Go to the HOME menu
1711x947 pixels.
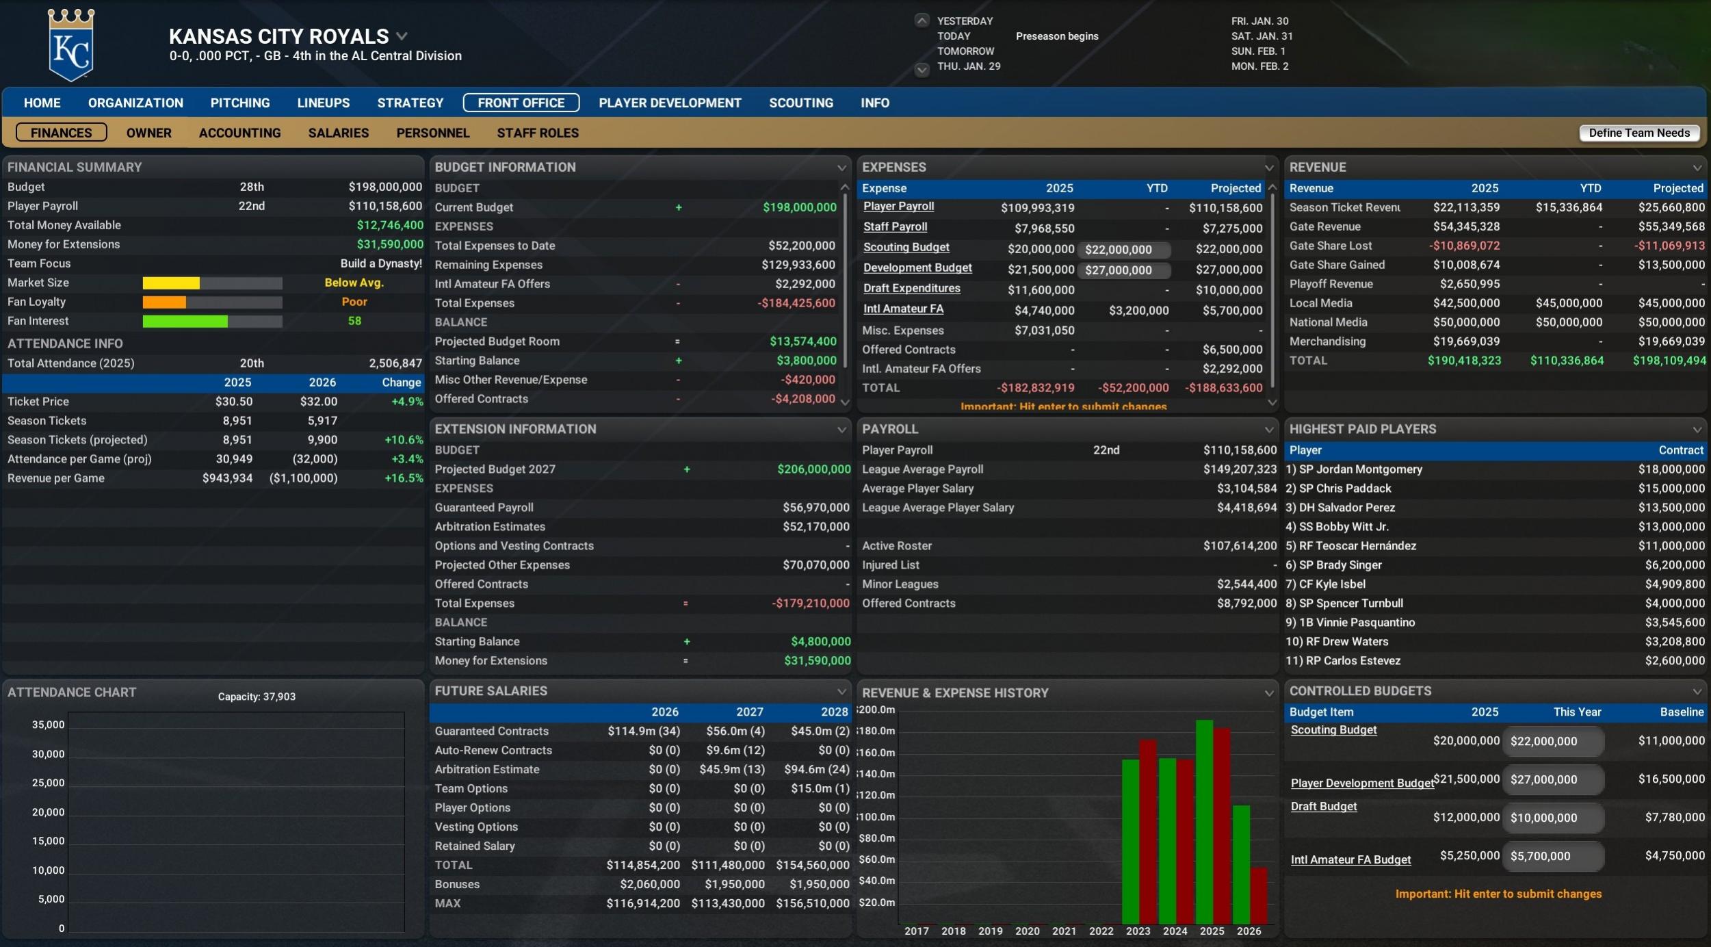tap(42, 103)
